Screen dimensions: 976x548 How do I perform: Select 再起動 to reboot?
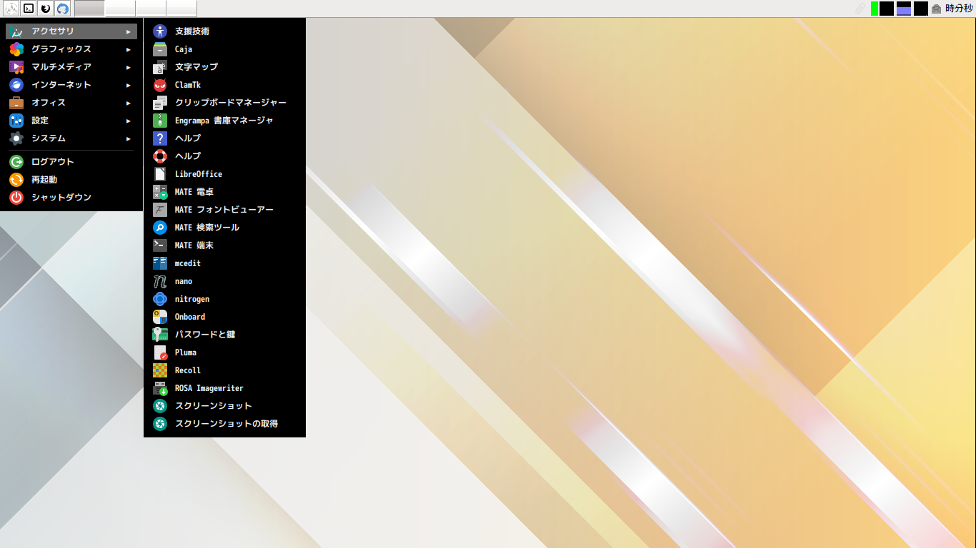click(x=71, y=180)
